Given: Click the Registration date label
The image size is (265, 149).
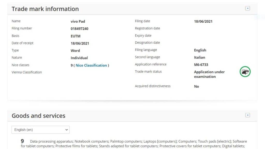Looking at the screenshot, I should (x=147, y=28).
